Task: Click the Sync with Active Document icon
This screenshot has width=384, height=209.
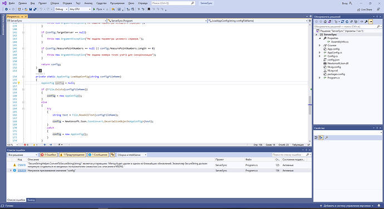Action: (x=342, y=22)
